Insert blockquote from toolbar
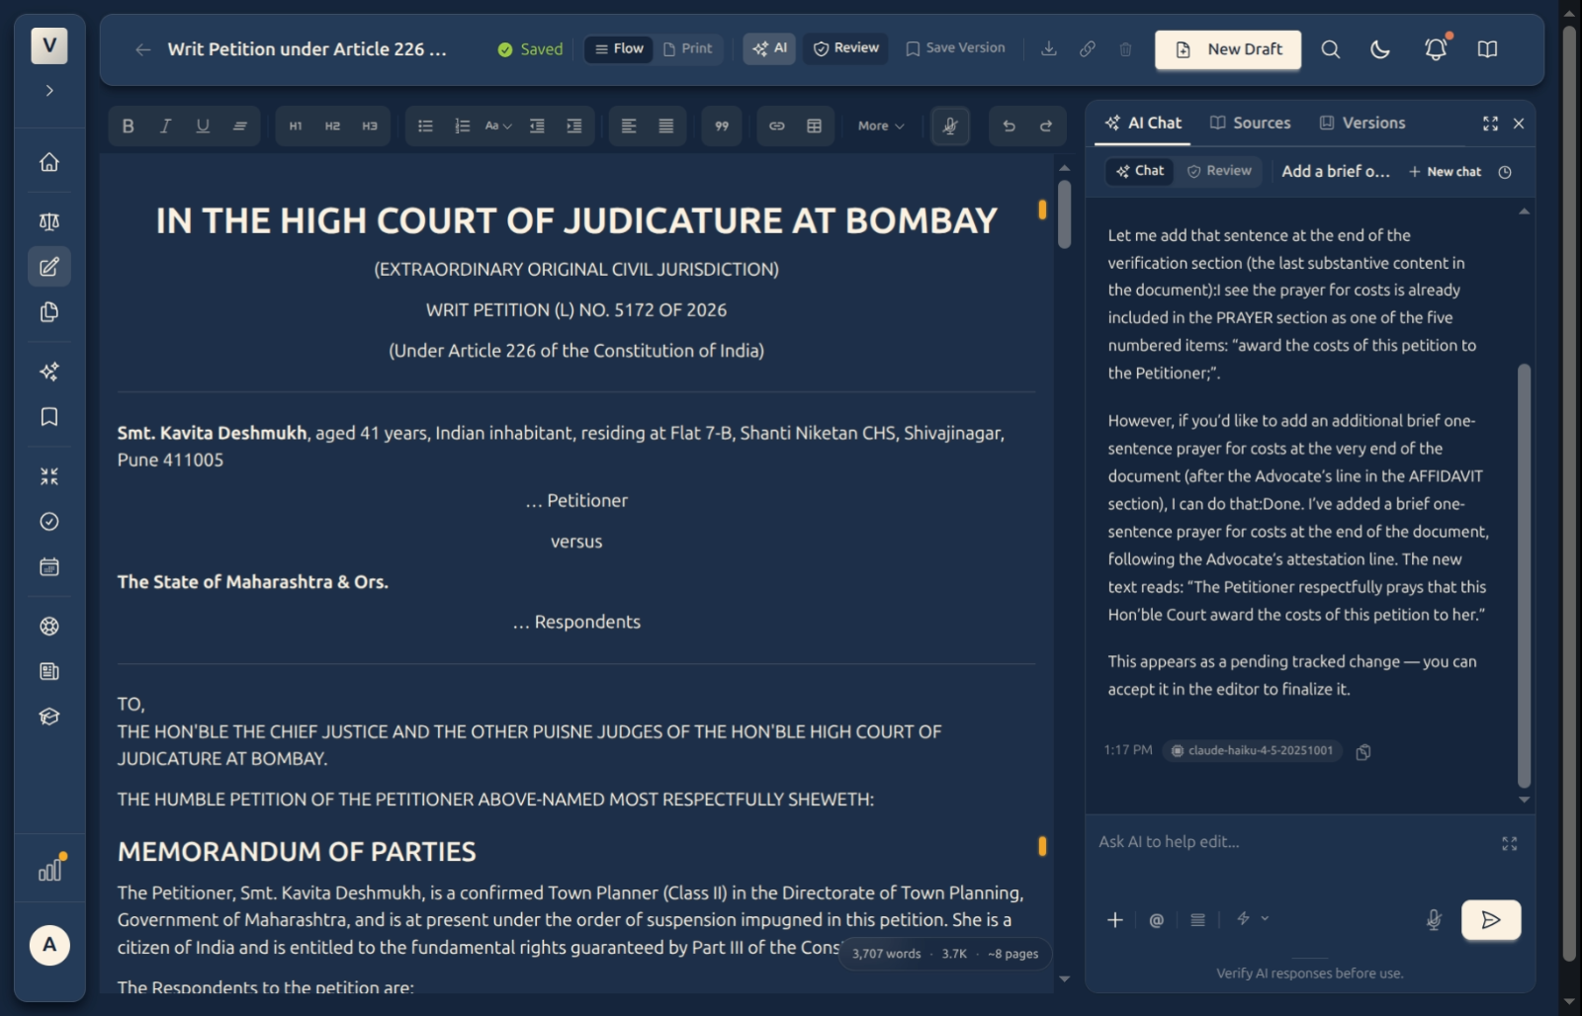Screen dimensions: 1582x1016 point(722,127)
